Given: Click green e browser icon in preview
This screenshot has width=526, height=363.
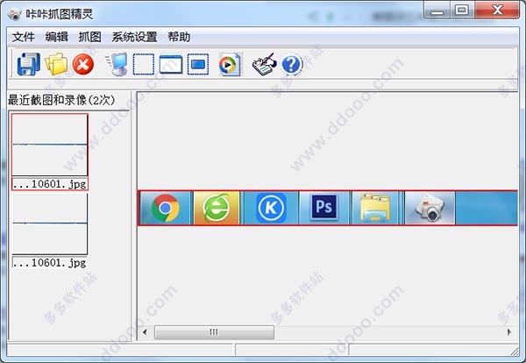Looking at the screenshot, I should point(217,208).
